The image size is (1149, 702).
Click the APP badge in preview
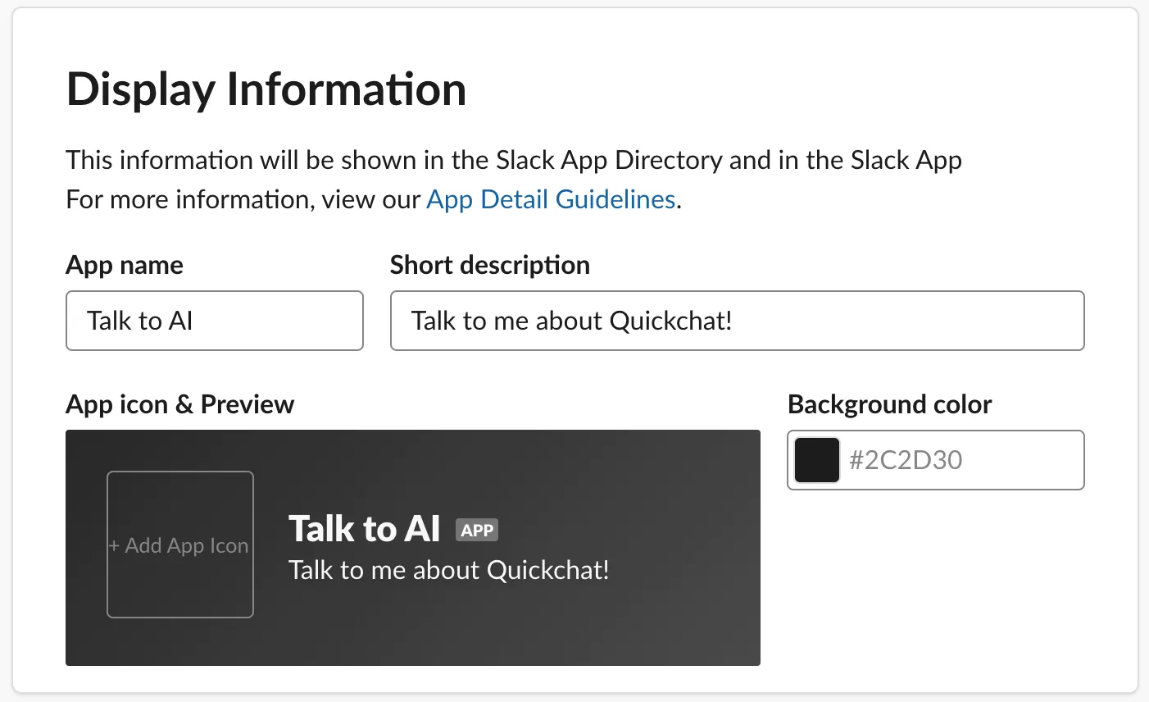477,530
